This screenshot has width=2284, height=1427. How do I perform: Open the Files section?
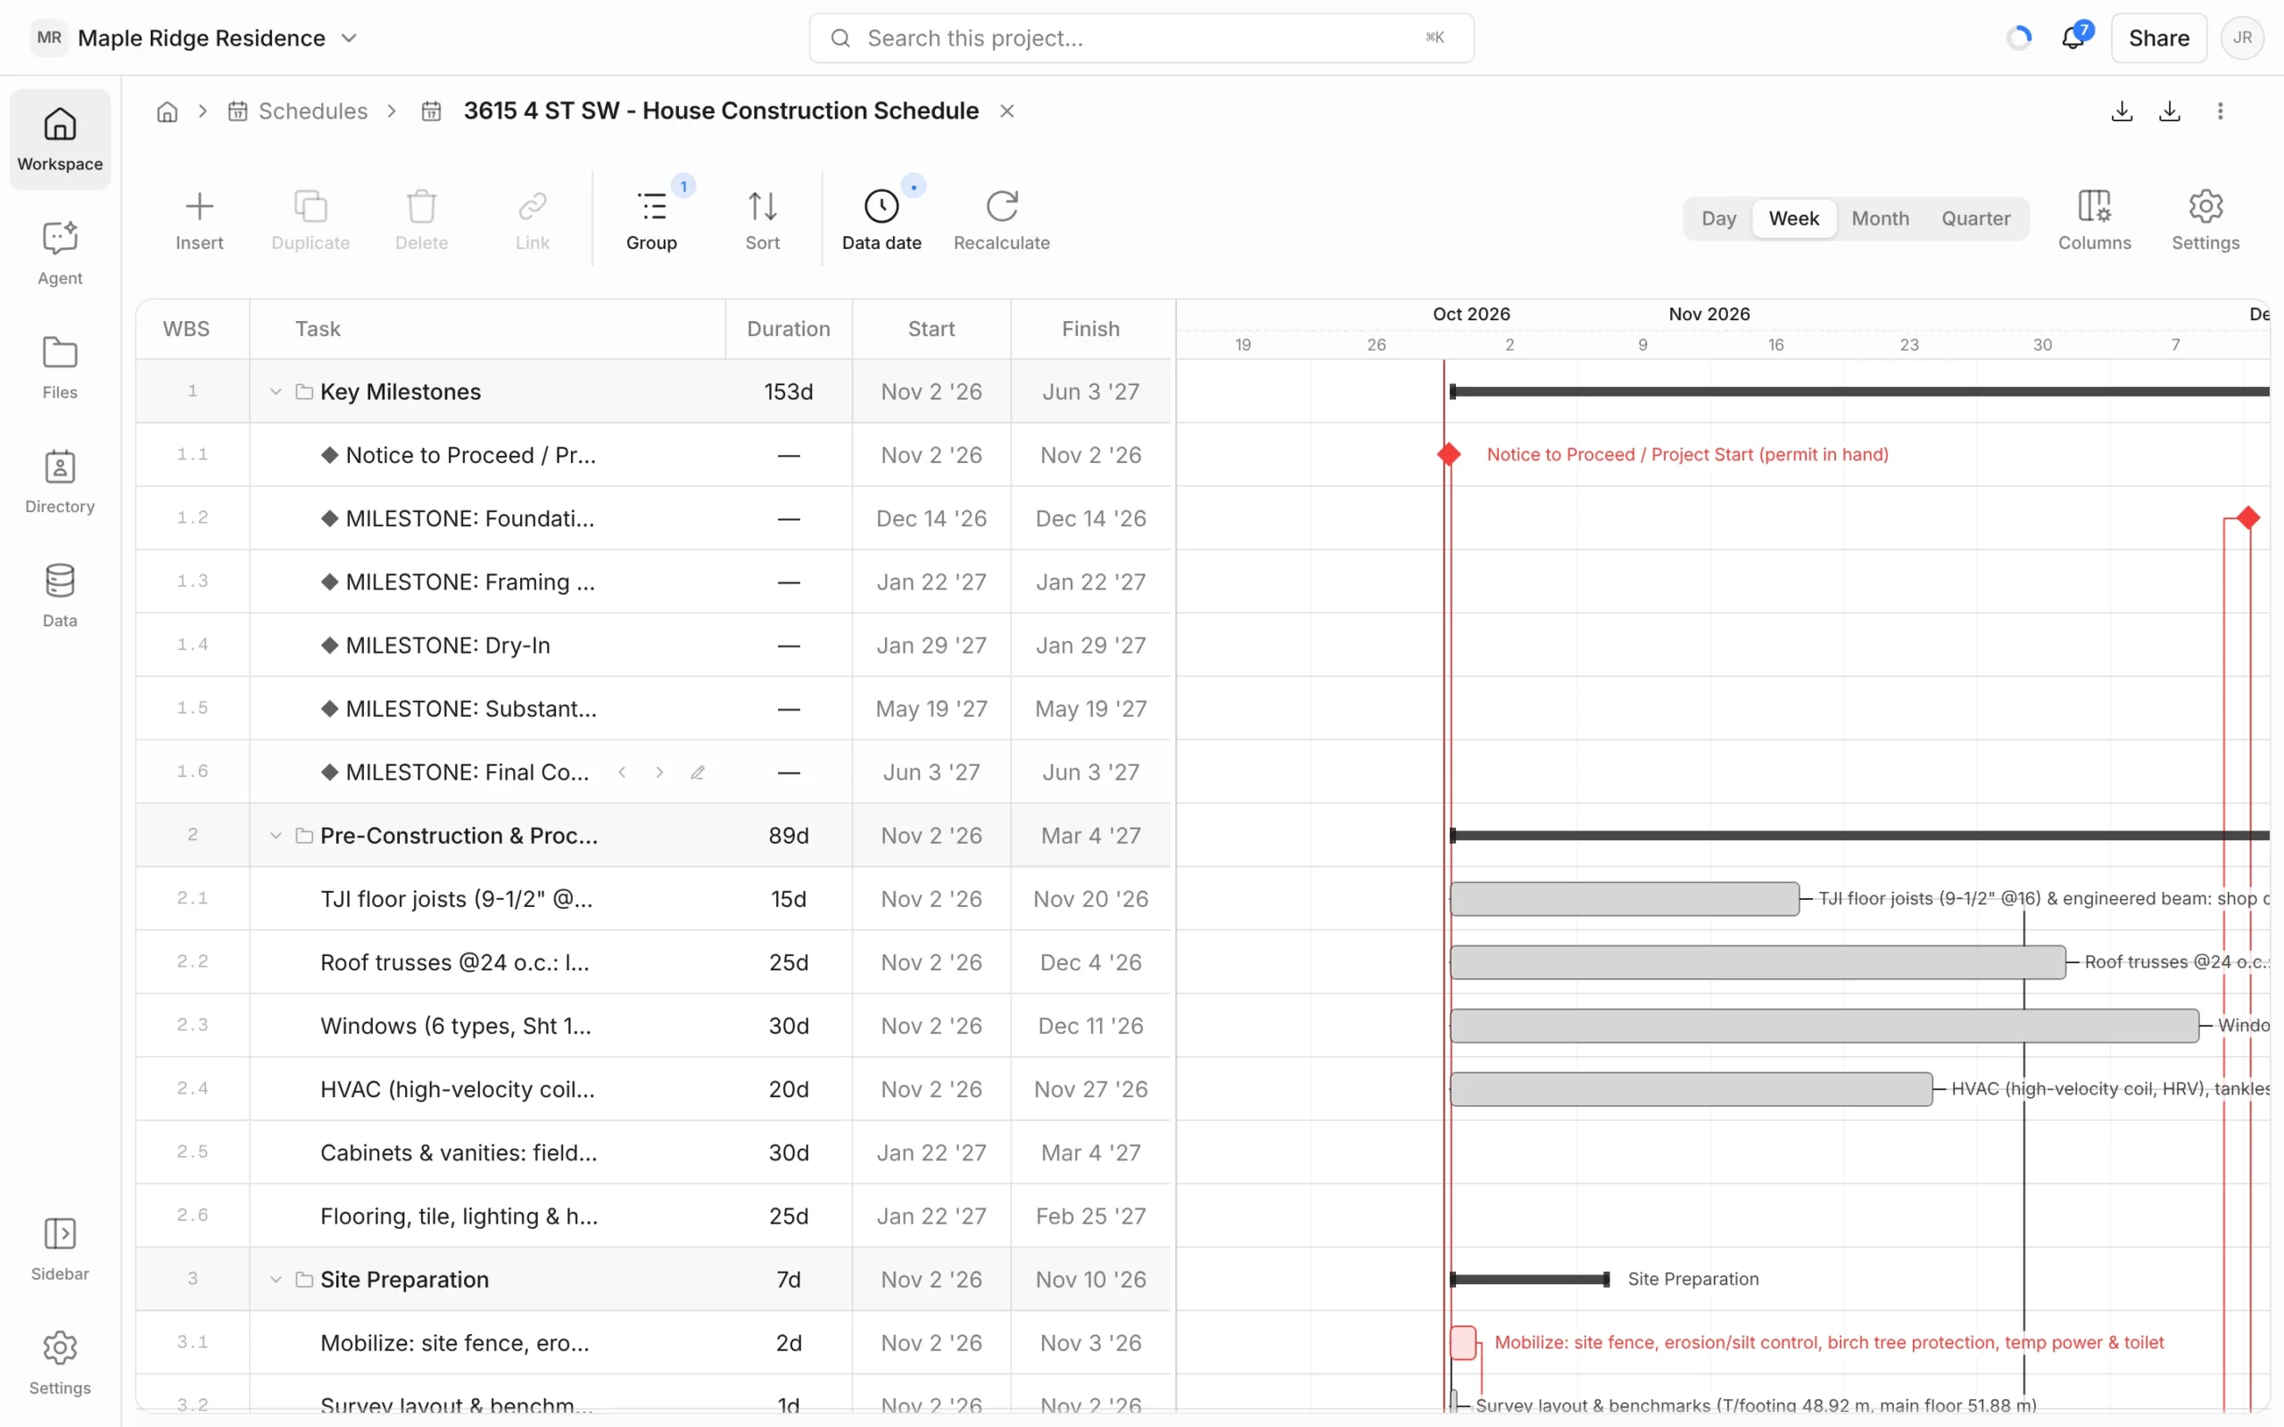[60, 367]
